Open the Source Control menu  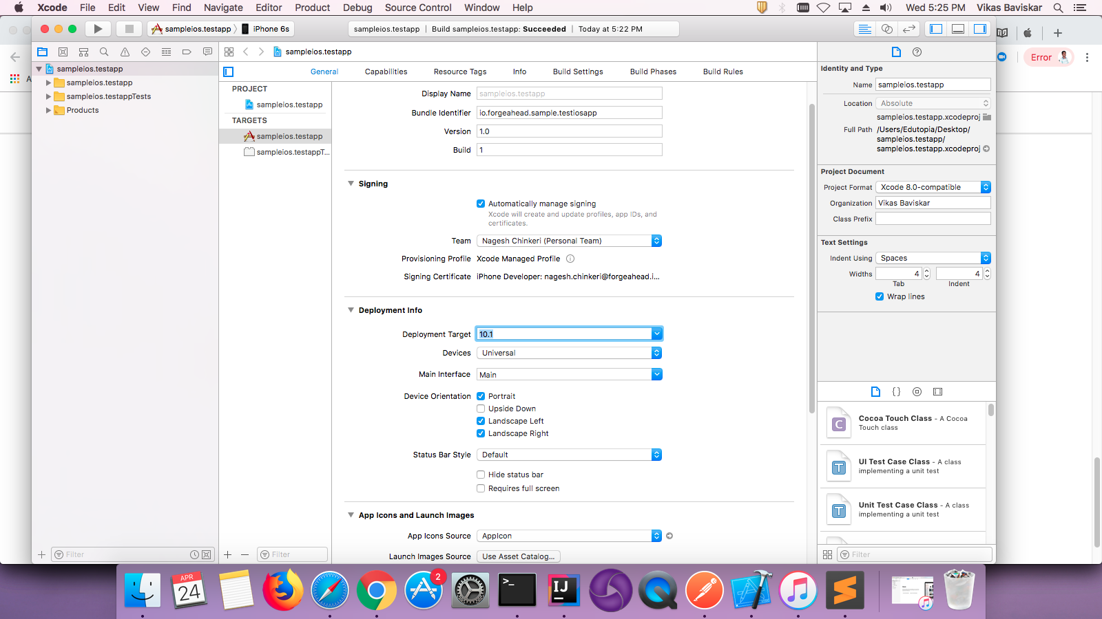tap(417, 8)
